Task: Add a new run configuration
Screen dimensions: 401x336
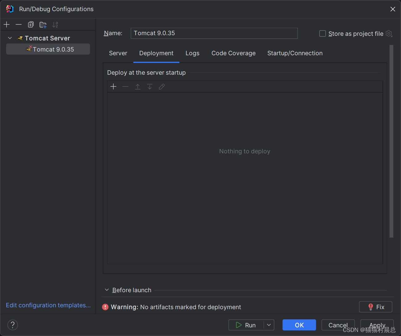Action: point(6,24)
